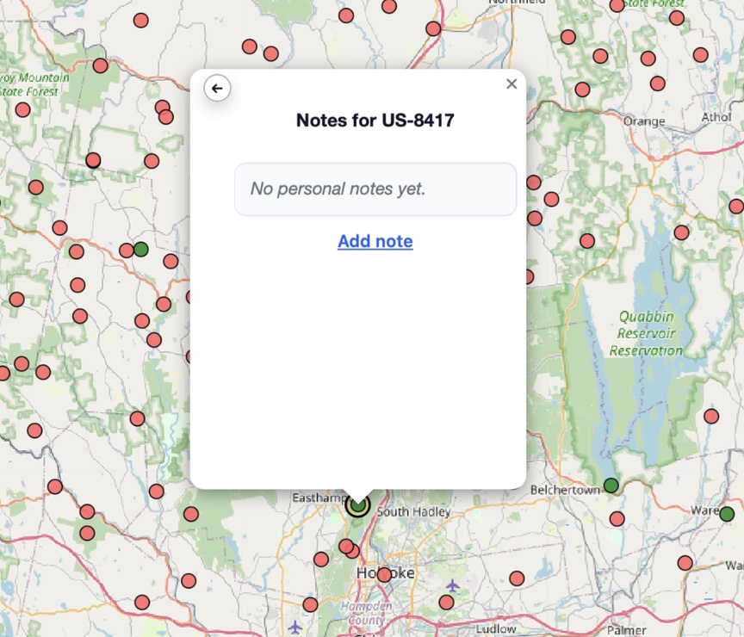Select the red marker east of Quabbin Reservoir
The image size is (744, 637).
(x=710, y=416)
